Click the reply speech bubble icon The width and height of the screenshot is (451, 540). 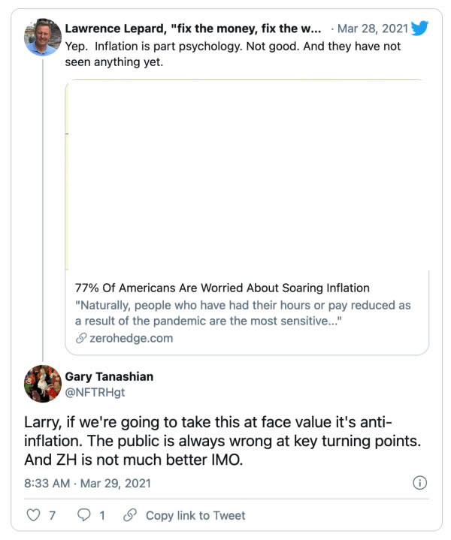coord(84,515)
